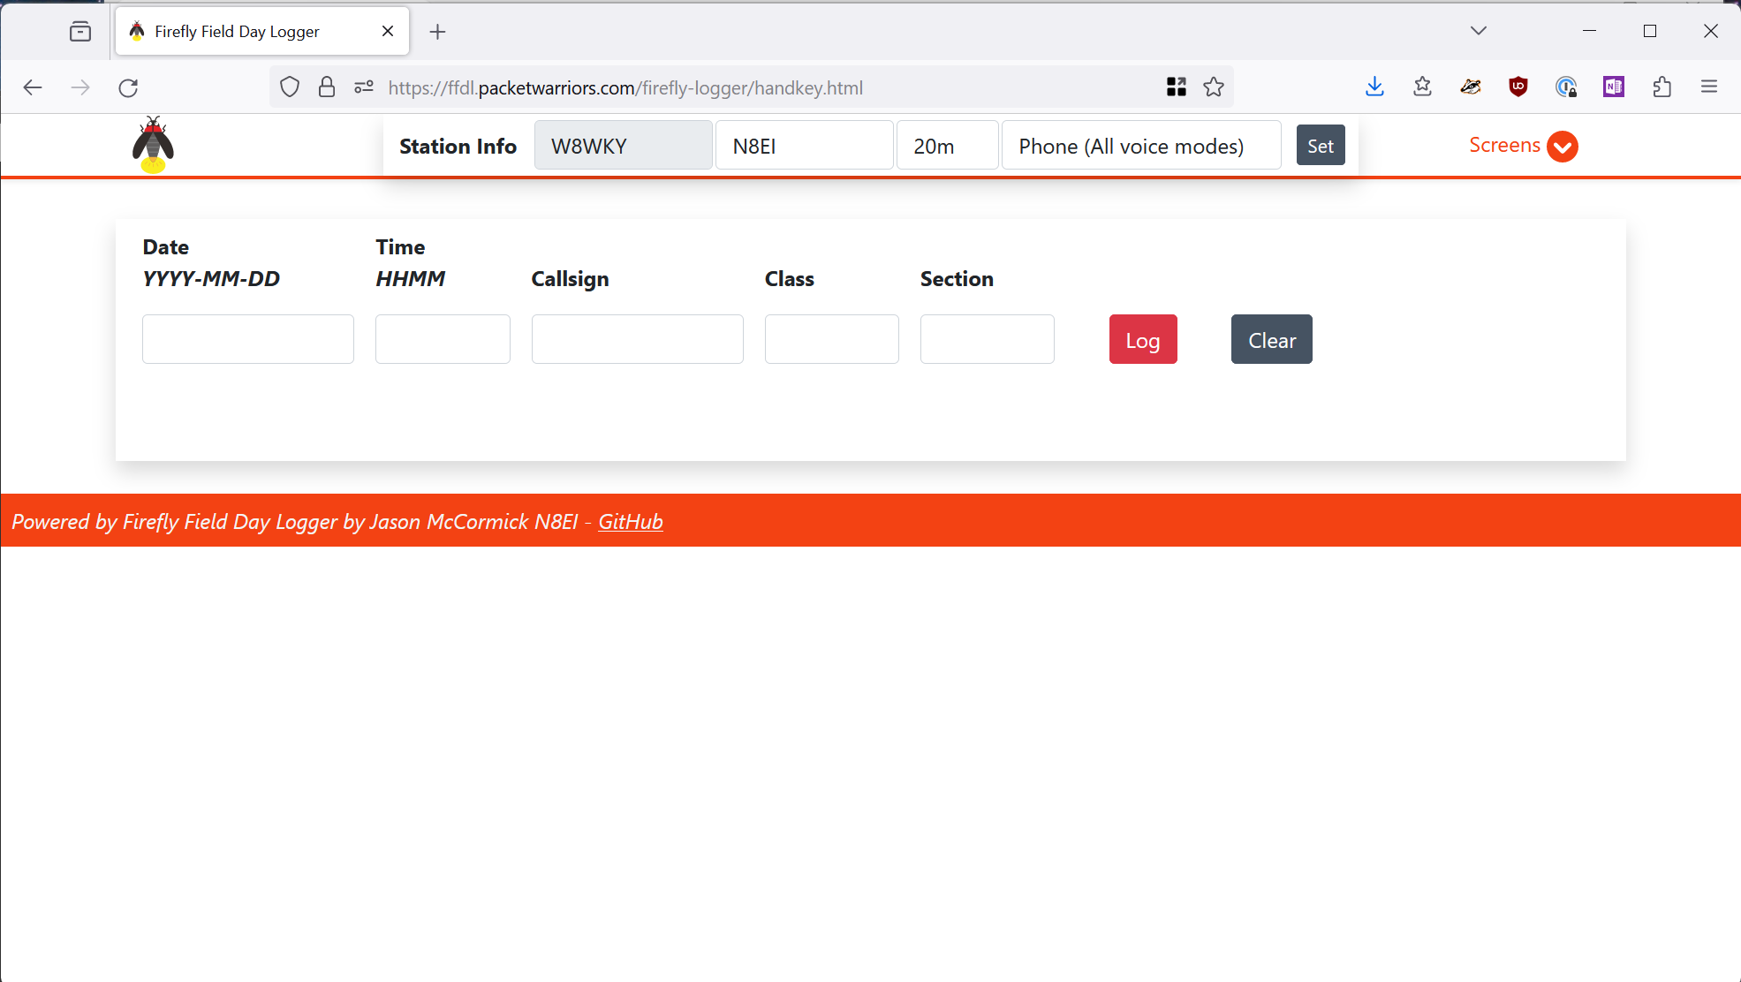Select the 20m band dropdown
1741x982 pixels.
coord(947,146)
